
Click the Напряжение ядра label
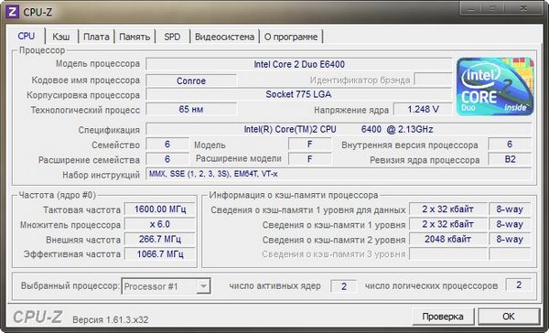pos(351,110)
